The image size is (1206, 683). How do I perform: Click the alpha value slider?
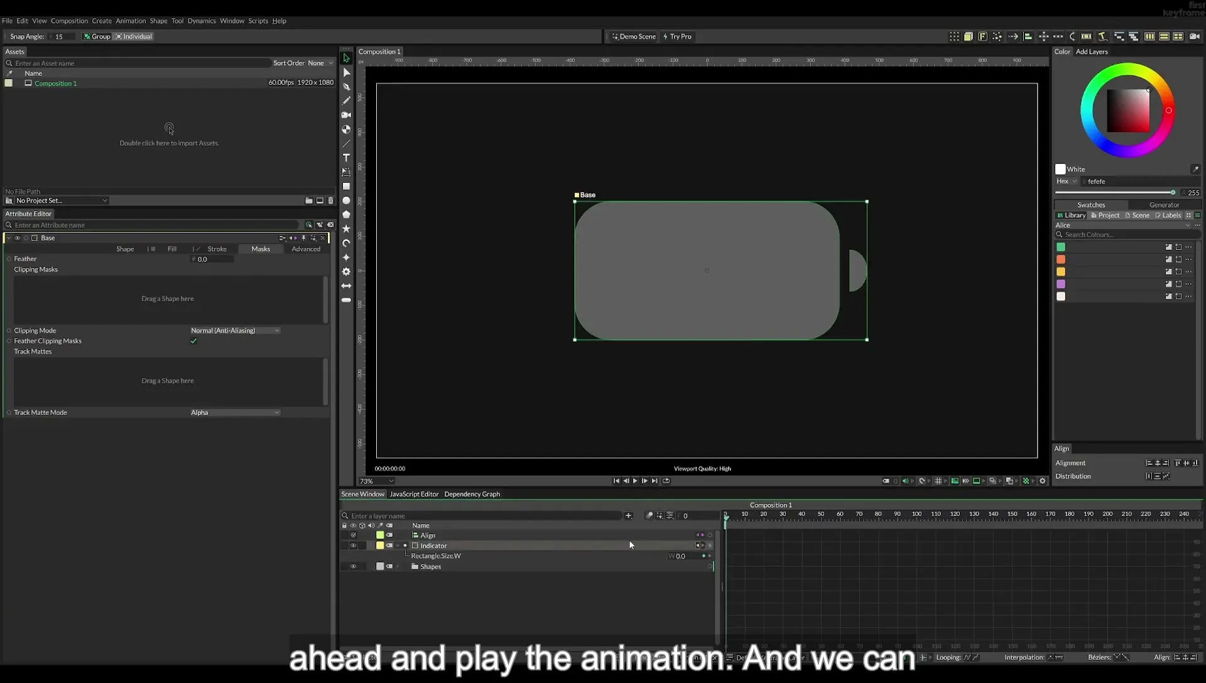click(x=1116, y=193)
